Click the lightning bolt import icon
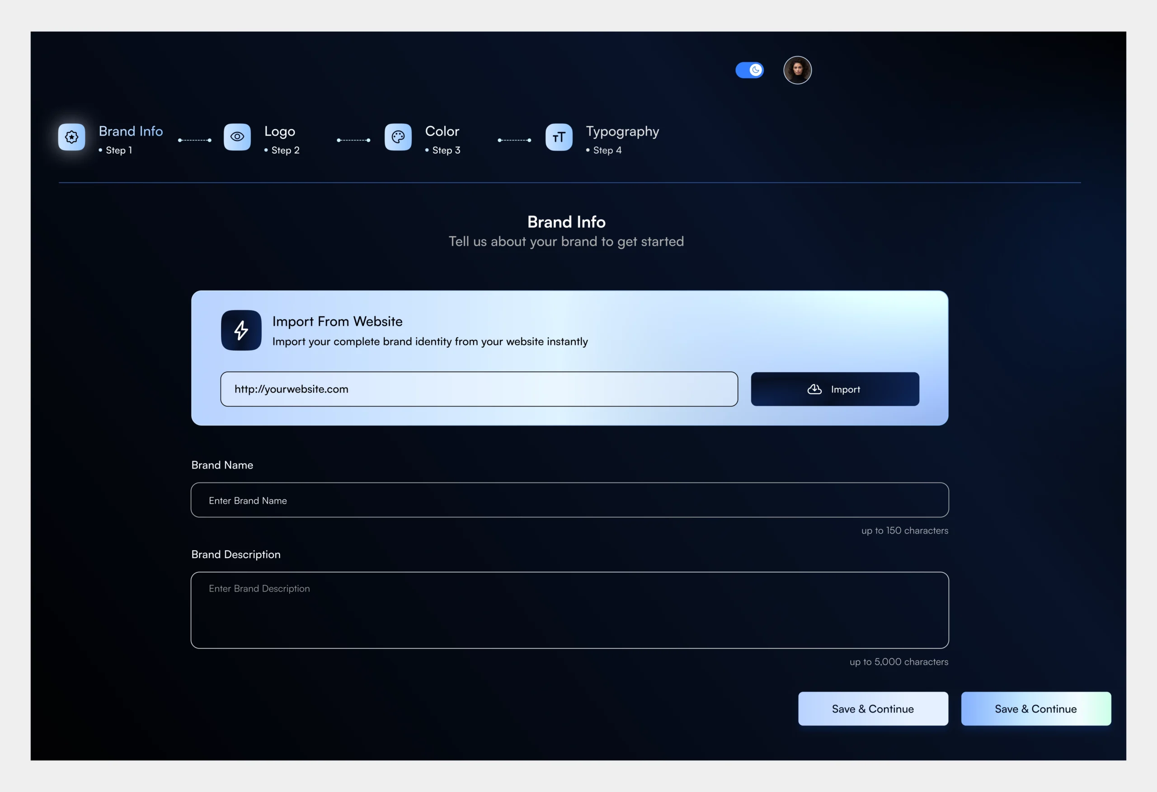 click(241, 330)
